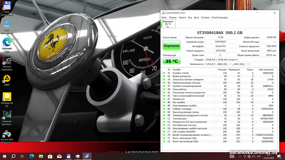Open Microsoft Store from the taskbar
Screen dimensions: 285x160
(x=50, y=156)
